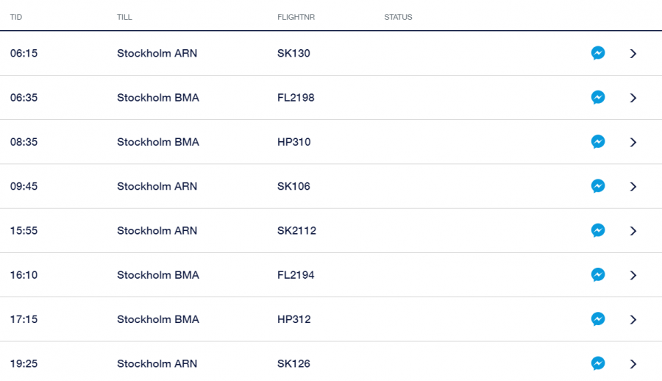This screenshot has width=662, height=381.
Task: Click the TILL column header
Action: 124,17
